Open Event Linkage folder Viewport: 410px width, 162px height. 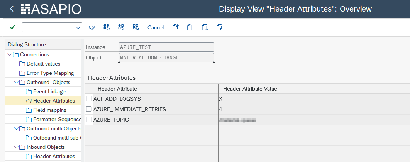click(49, 92)
